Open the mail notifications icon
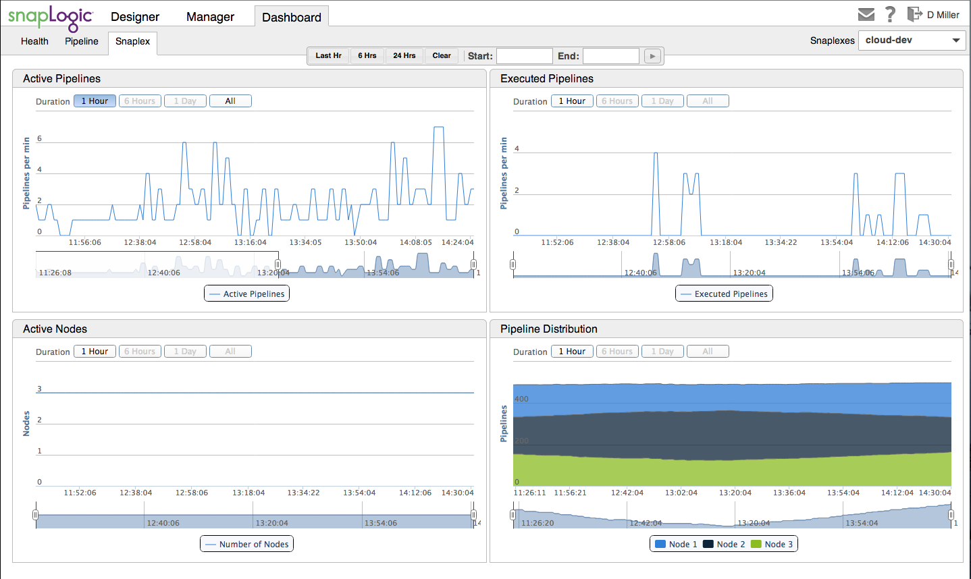 (x=866, y=14)
